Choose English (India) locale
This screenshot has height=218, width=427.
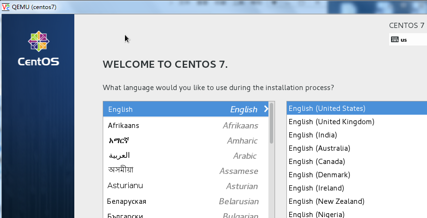pos(357,135)
